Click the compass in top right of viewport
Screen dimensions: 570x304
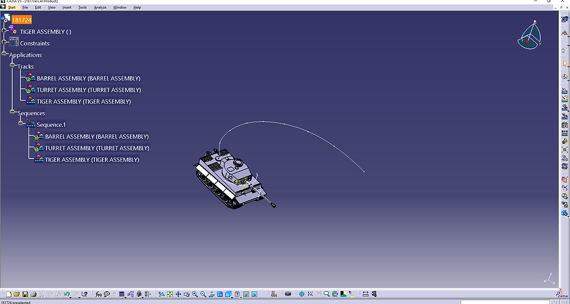(530, 36)
